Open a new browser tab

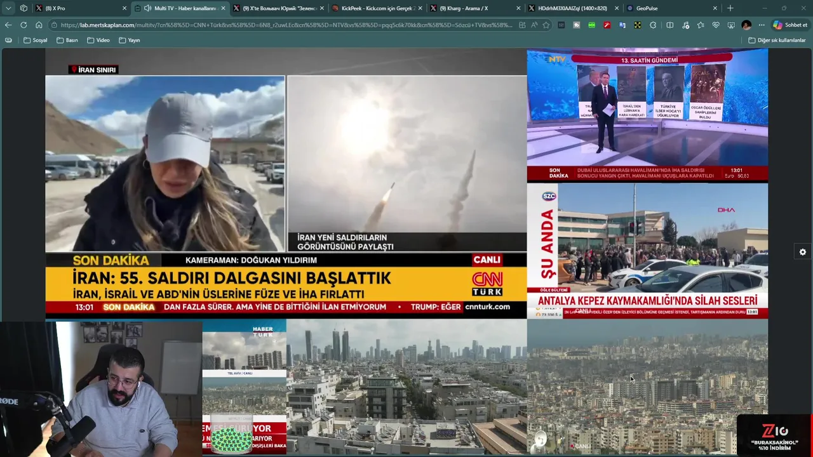(x=730, y=8)
